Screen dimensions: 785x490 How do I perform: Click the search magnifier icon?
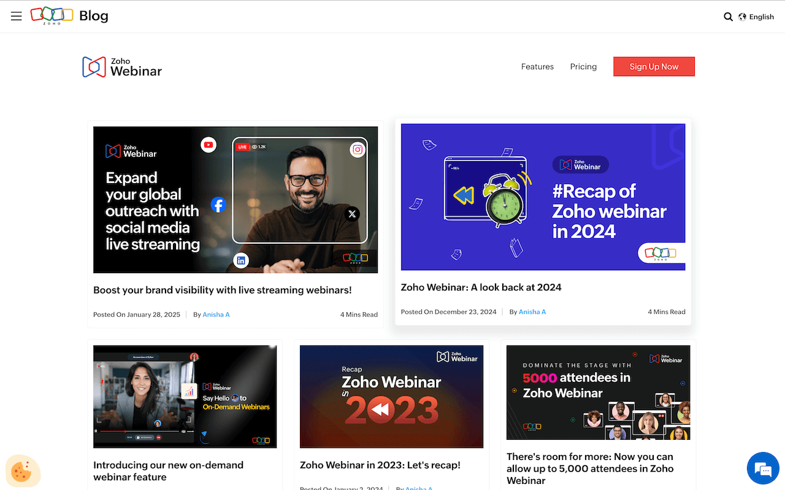coord(728,17)
